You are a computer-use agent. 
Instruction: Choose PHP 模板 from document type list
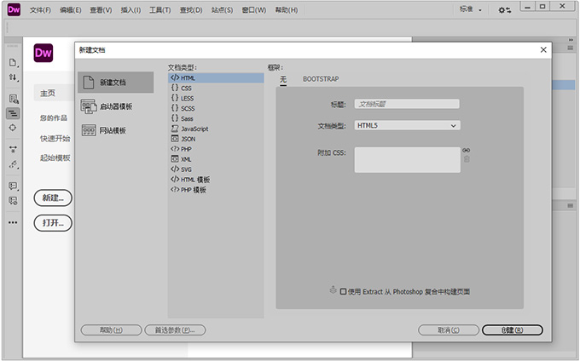pyautogui.click(x=194, y=190)
